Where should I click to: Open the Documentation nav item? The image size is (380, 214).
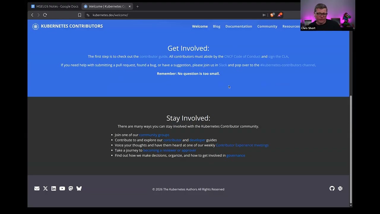click(x=239, y=26)
